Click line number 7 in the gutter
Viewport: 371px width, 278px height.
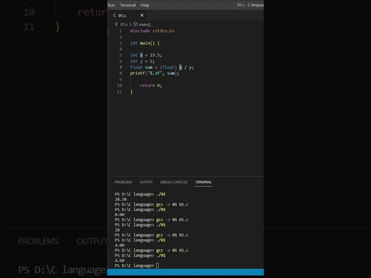pyautogui.click(x=121, y=67)
